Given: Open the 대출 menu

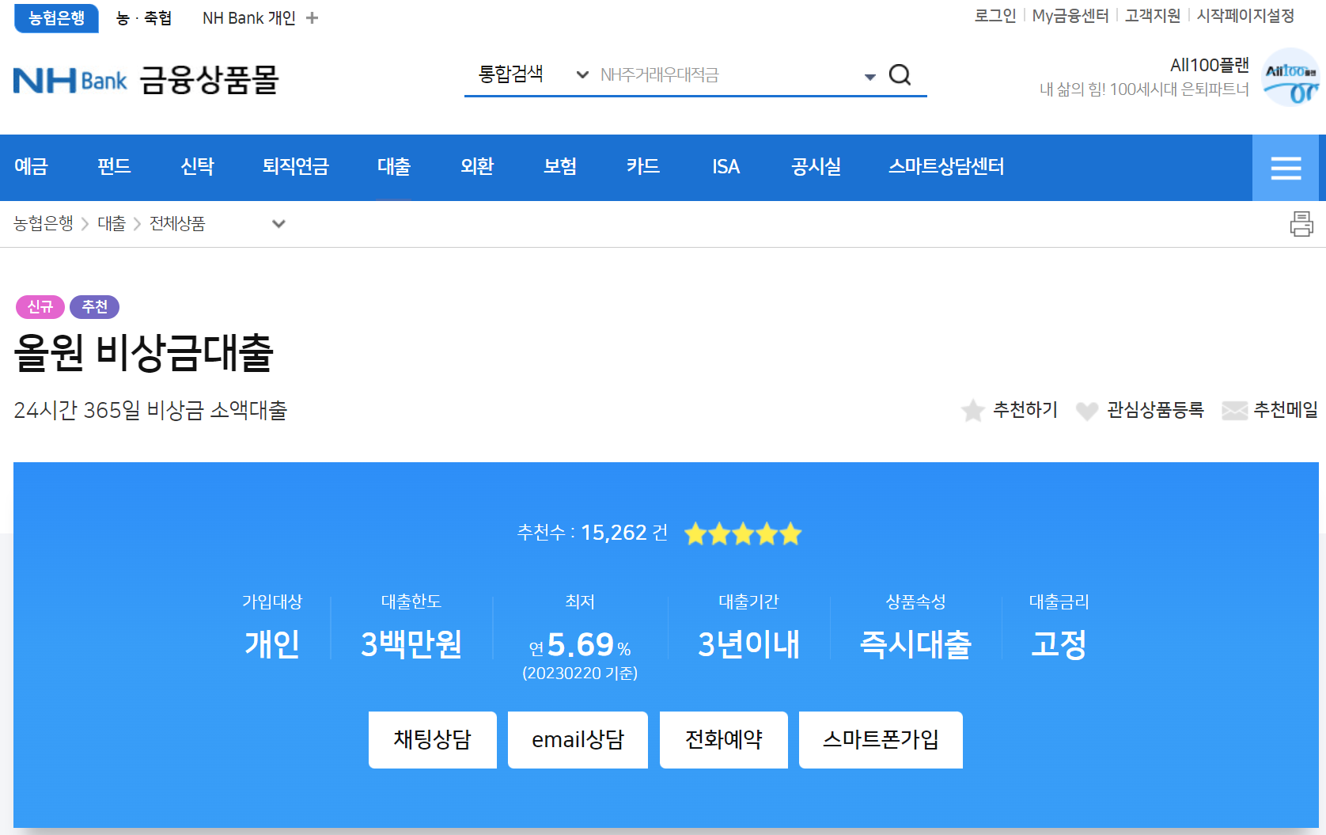Looking at the screenshot, I should point(394,167).
